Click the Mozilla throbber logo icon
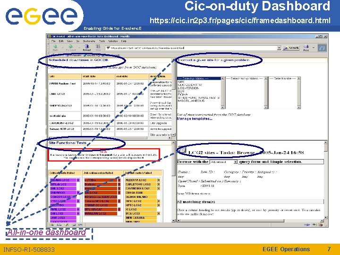The height and width of the screenshot is (255, 340). [x=322, y=48]
